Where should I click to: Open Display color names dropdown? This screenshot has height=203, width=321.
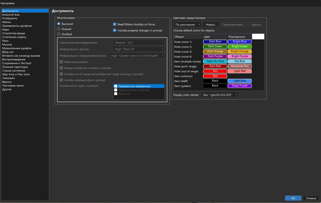click(x=220, y=95)
